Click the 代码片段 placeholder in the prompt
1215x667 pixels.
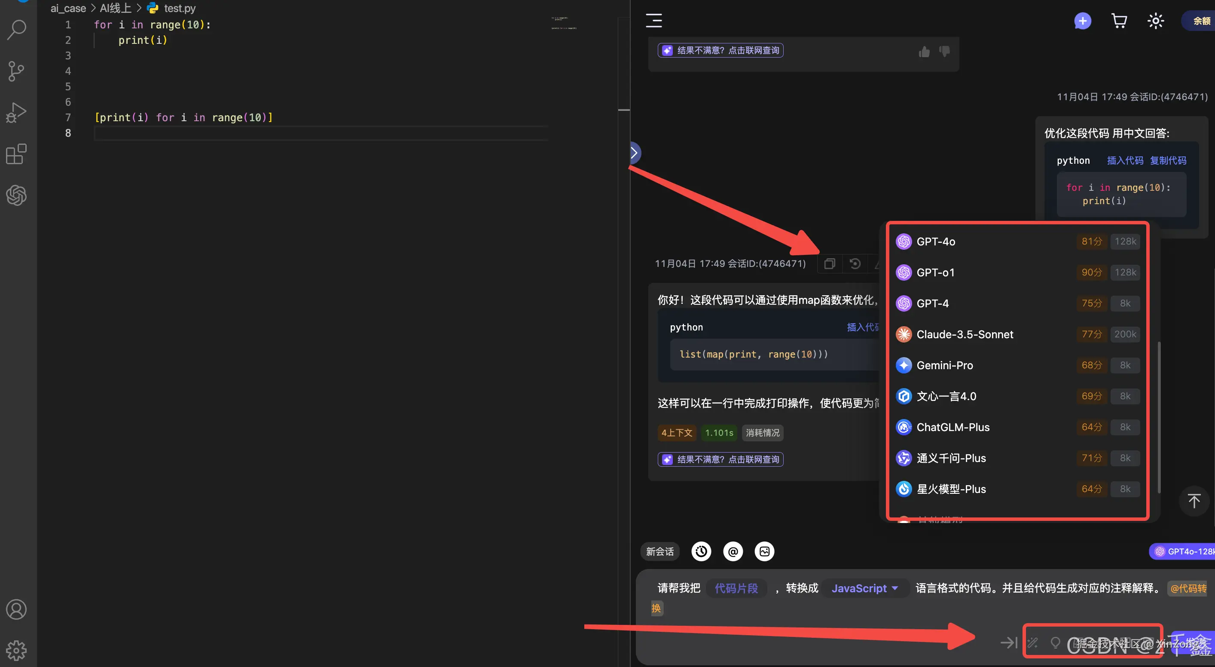click(x=736, y=588)
